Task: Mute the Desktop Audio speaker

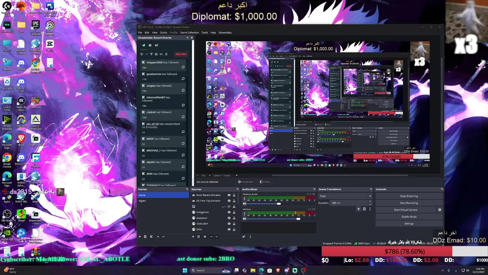Action: tap(244, 204)
